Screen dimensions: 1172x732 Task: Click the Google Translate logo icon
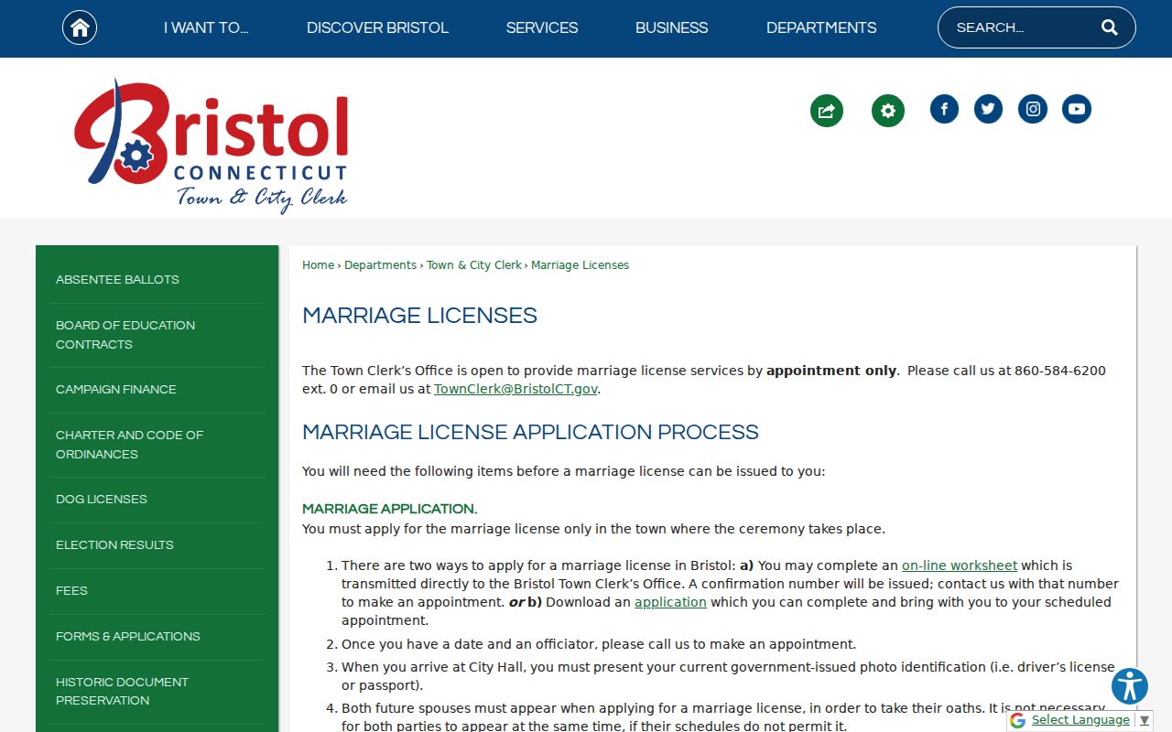[1017, 720]
